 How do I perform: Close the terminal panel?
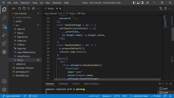(x=171, y=84)
